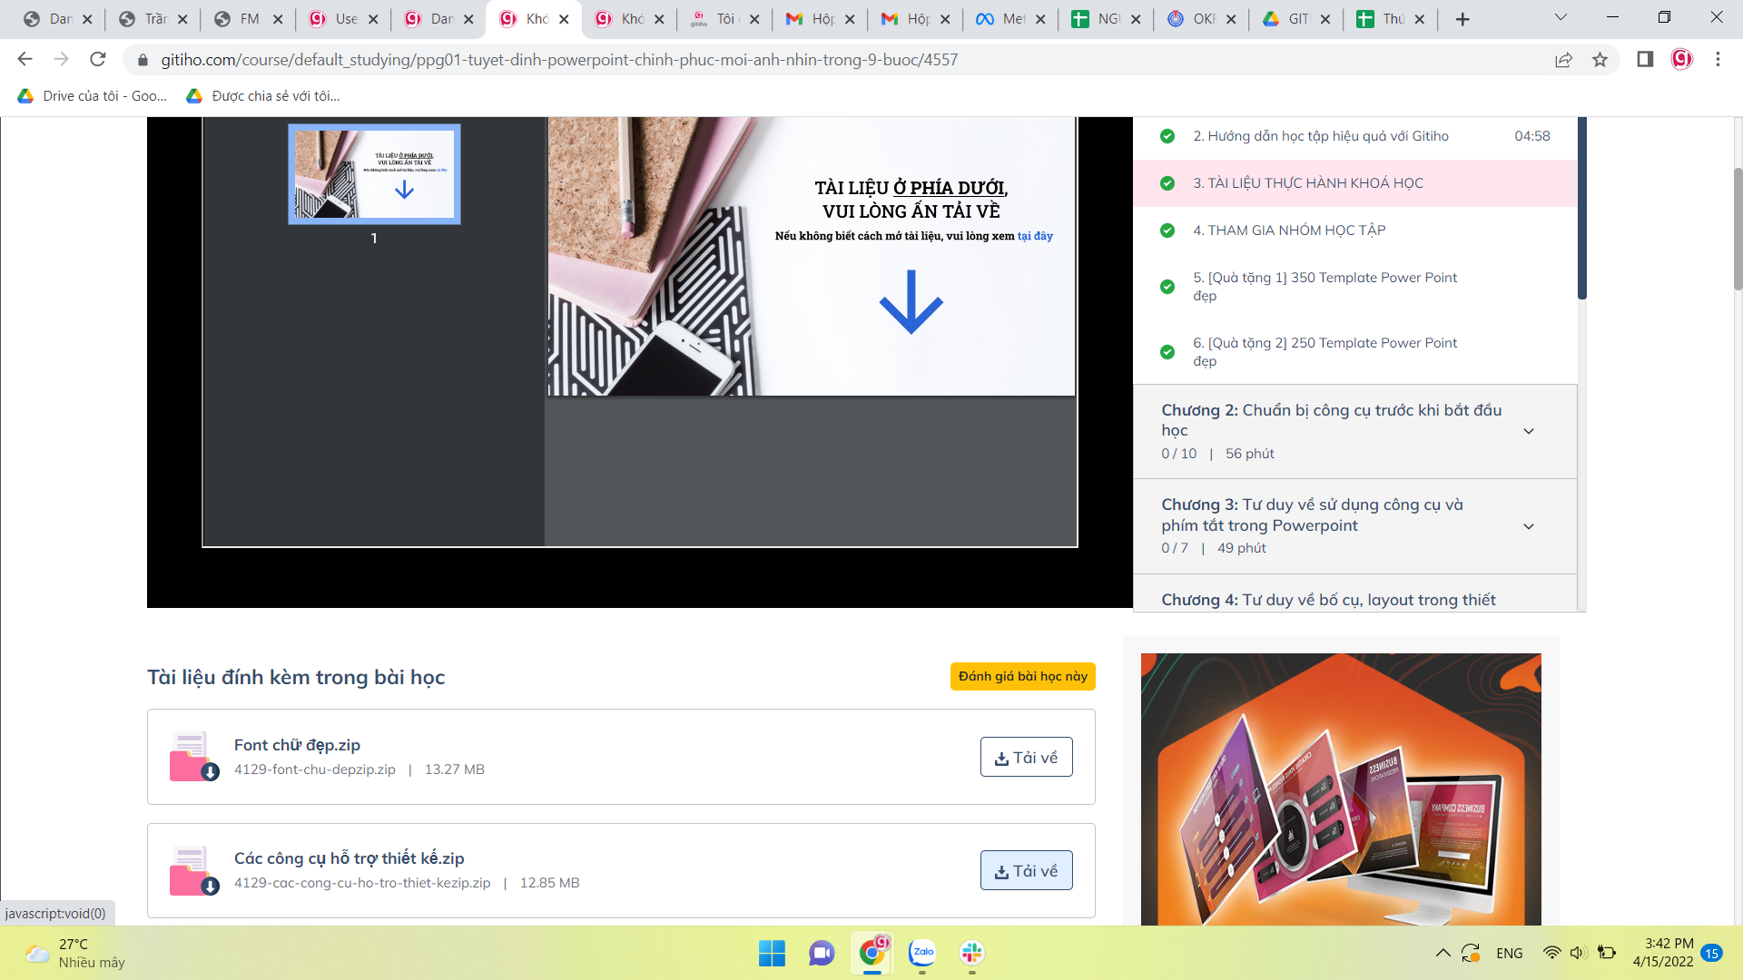Image resolution: width=1743 pixels, height=980 pixels.
Task: View site security lock icon
Action: click(143, 60)
